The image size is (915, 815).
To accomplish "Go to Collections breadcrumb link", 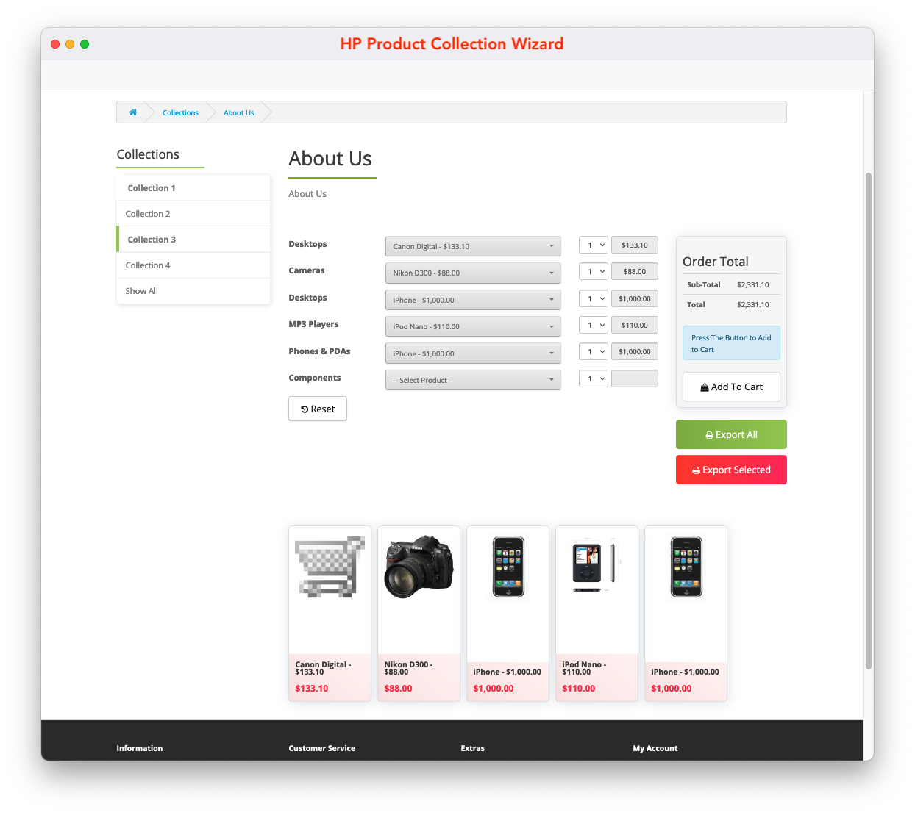I will tap(180, 112).
